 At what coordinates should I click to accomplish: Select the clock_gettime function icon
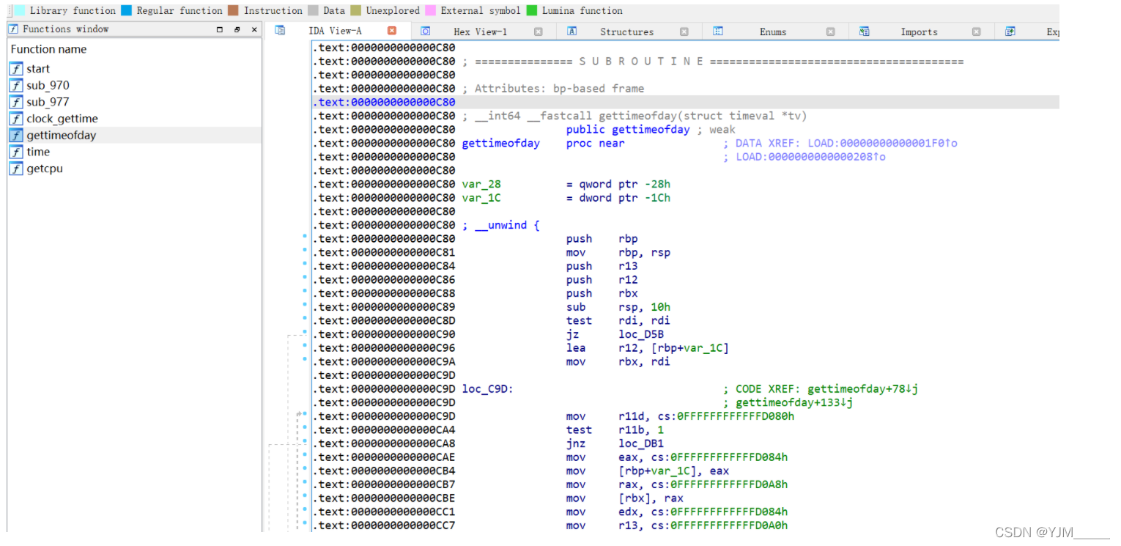16,119
